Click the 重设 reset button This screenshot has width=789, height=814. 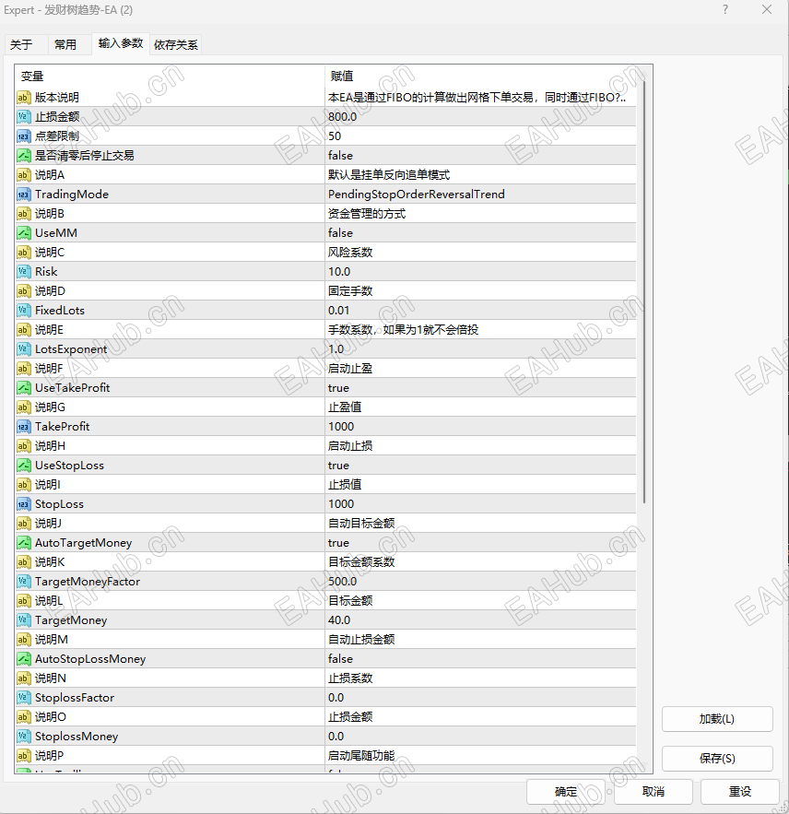739,792
